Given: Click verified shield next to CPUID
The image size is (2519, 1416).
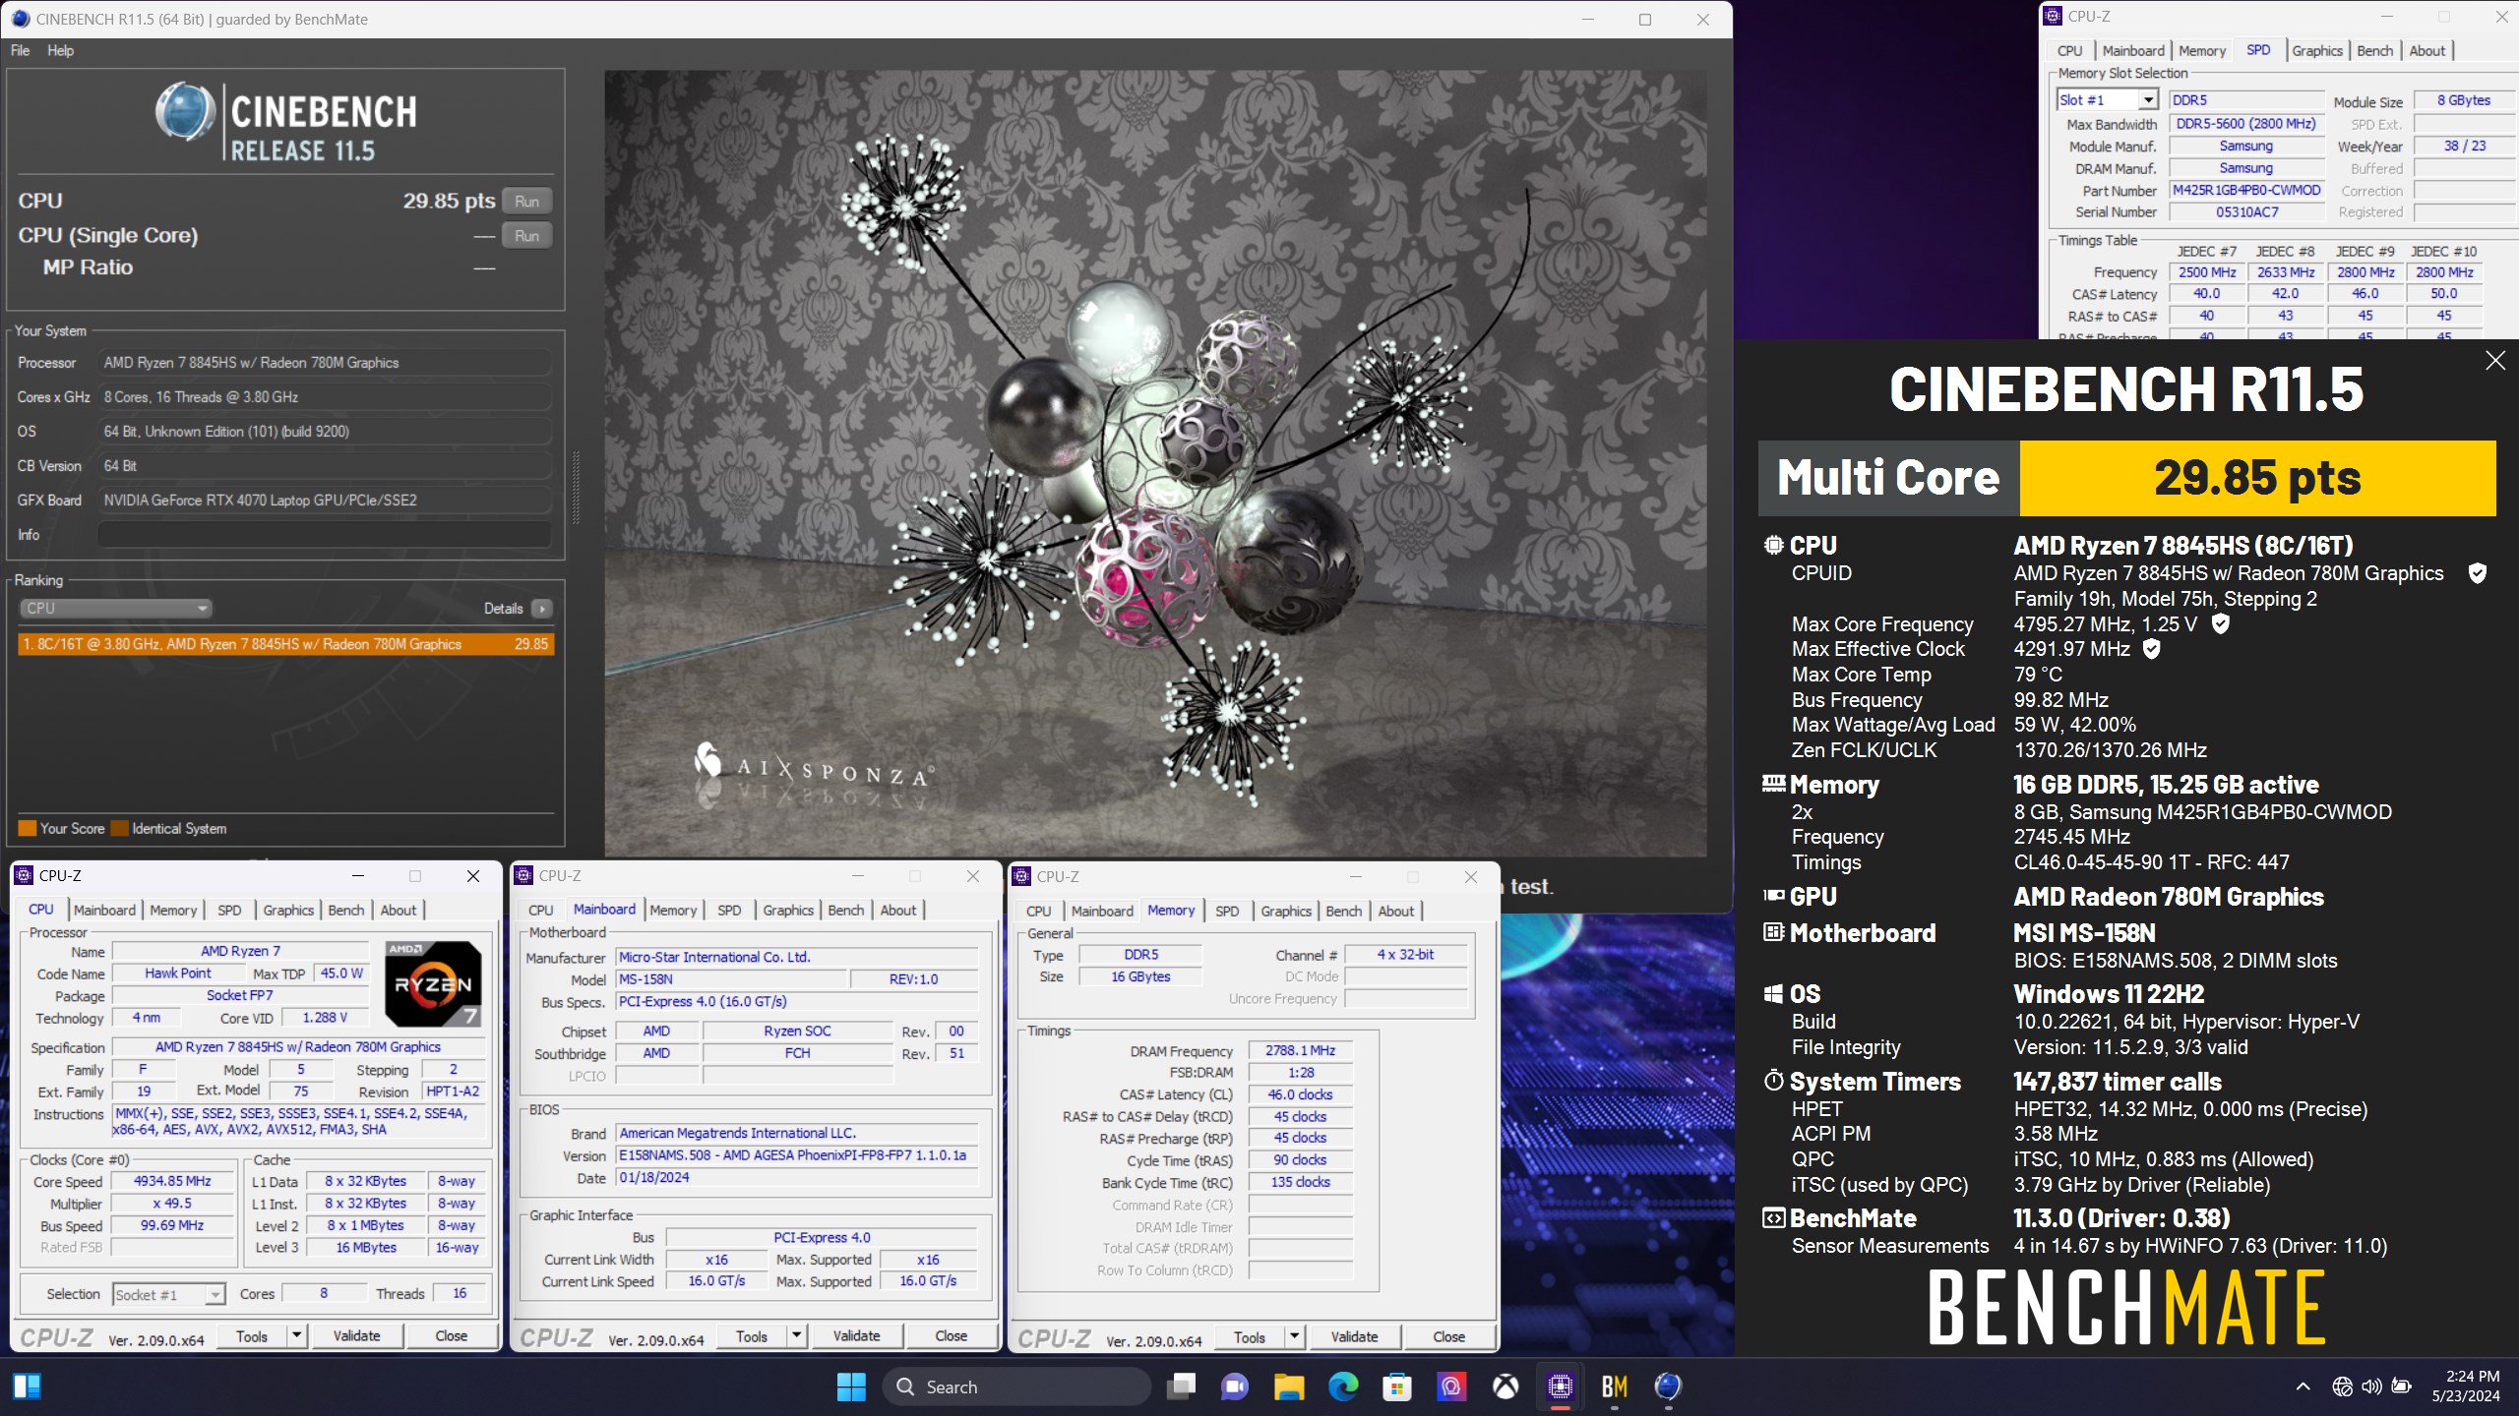Looking at the screenshot, I should point(2478,573).
